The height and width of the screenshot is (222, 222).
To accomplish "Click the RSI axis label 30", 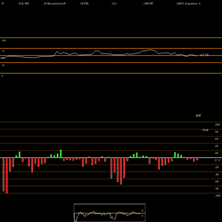I will (x=3, y=65).
